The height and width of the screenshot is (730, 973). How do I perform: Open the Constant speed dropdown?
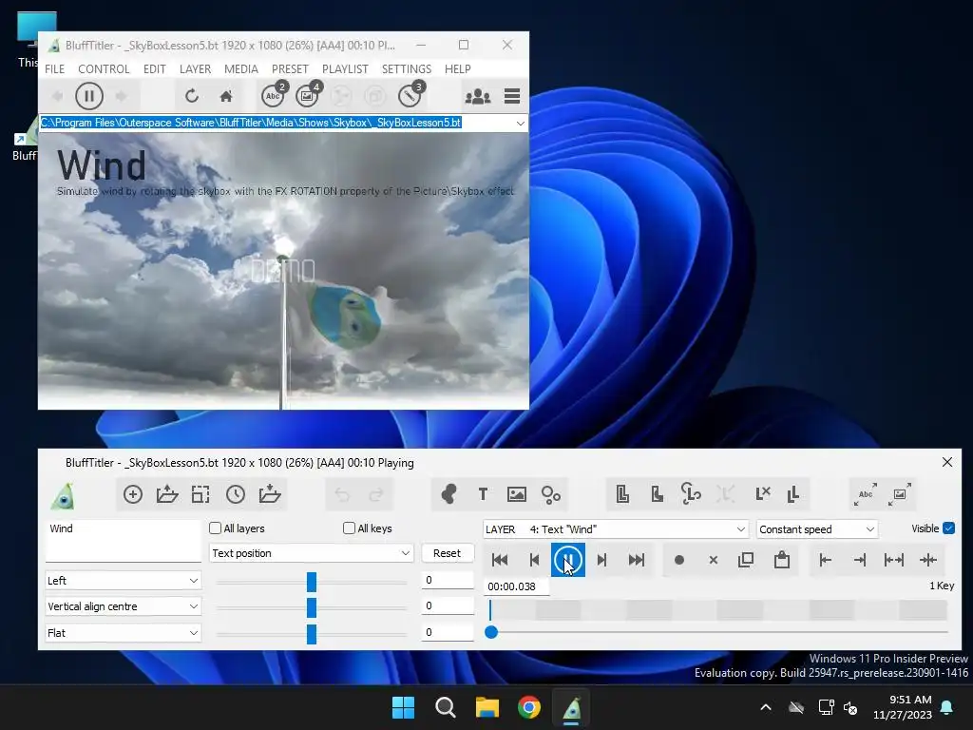(817, 529)
